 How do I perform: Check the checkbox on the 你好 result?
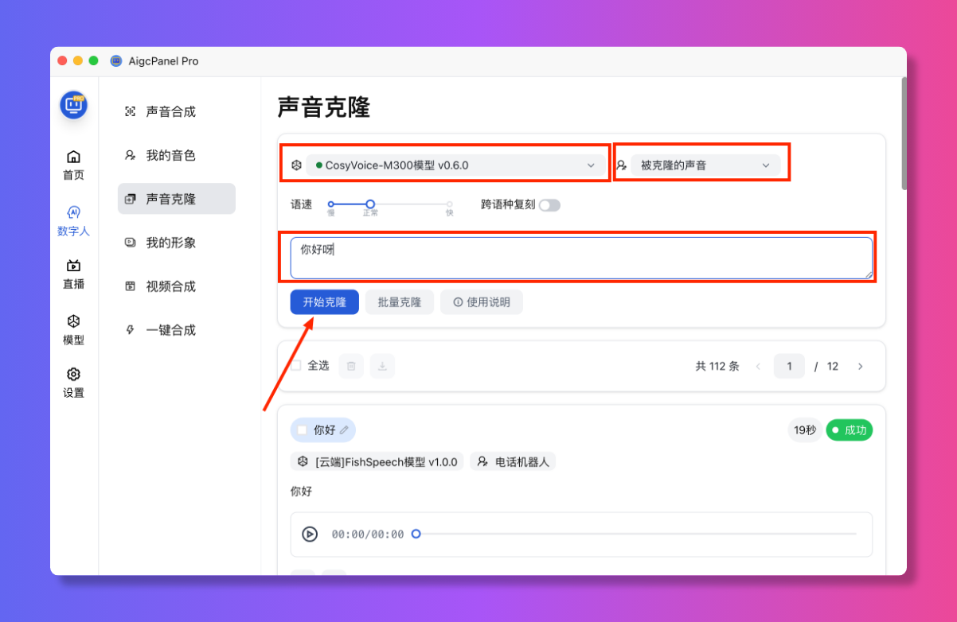tap(303, 430)
